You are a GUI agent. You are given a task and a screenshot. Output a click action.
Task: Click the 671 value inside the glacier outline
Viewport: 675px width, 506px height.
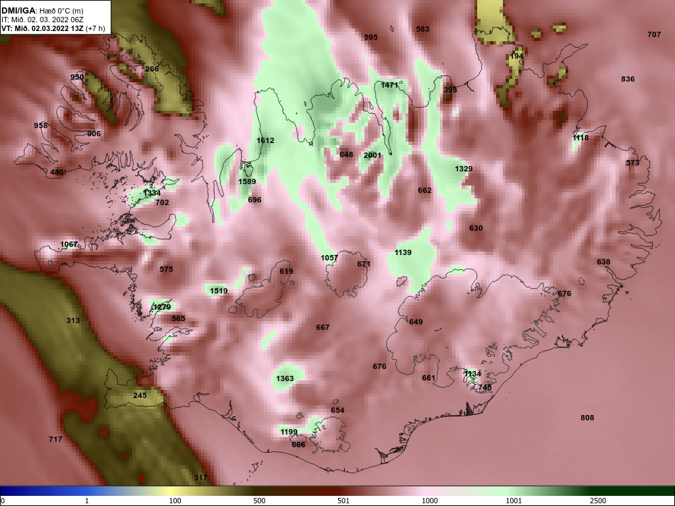(x=364, y=264)
